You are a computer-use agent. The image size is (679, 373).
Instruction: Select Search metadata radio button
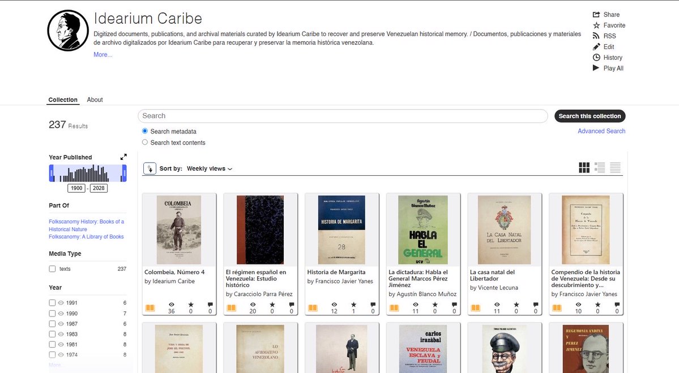coord(145,131)
